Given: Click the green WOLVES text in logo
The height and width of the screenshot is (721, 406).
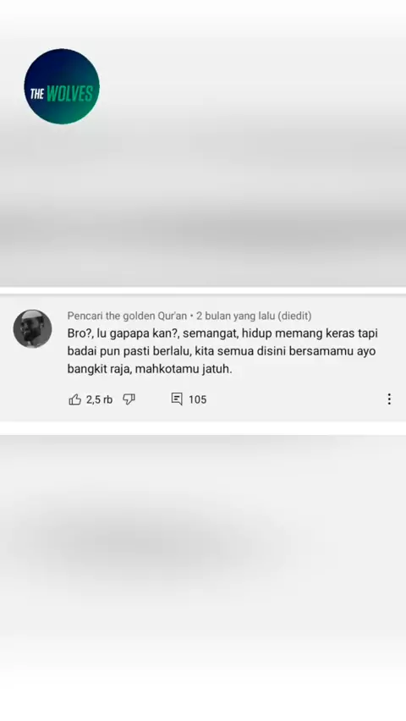Looking at the screenshot, I should 69,94.
